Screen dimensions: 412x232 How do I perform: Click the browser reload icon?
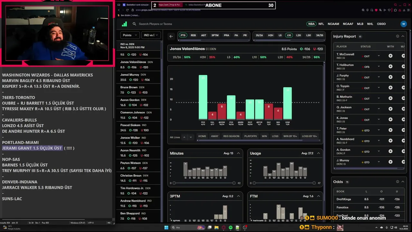(x=127, y=10)
